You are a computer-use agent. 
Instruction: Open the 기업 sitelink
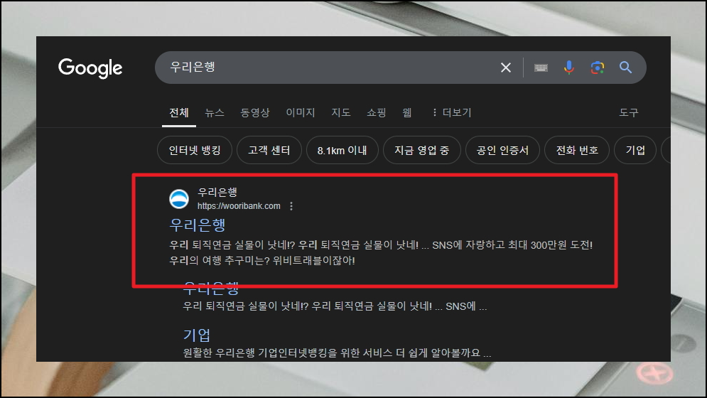tap(197, 335)
